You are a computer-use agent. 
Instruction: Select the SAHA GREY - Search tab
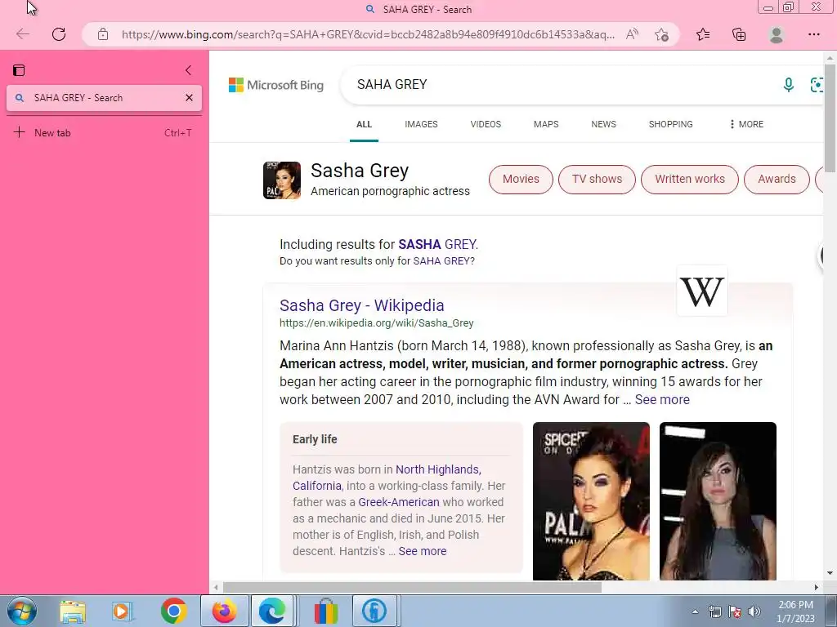click(x=104, y=98)
